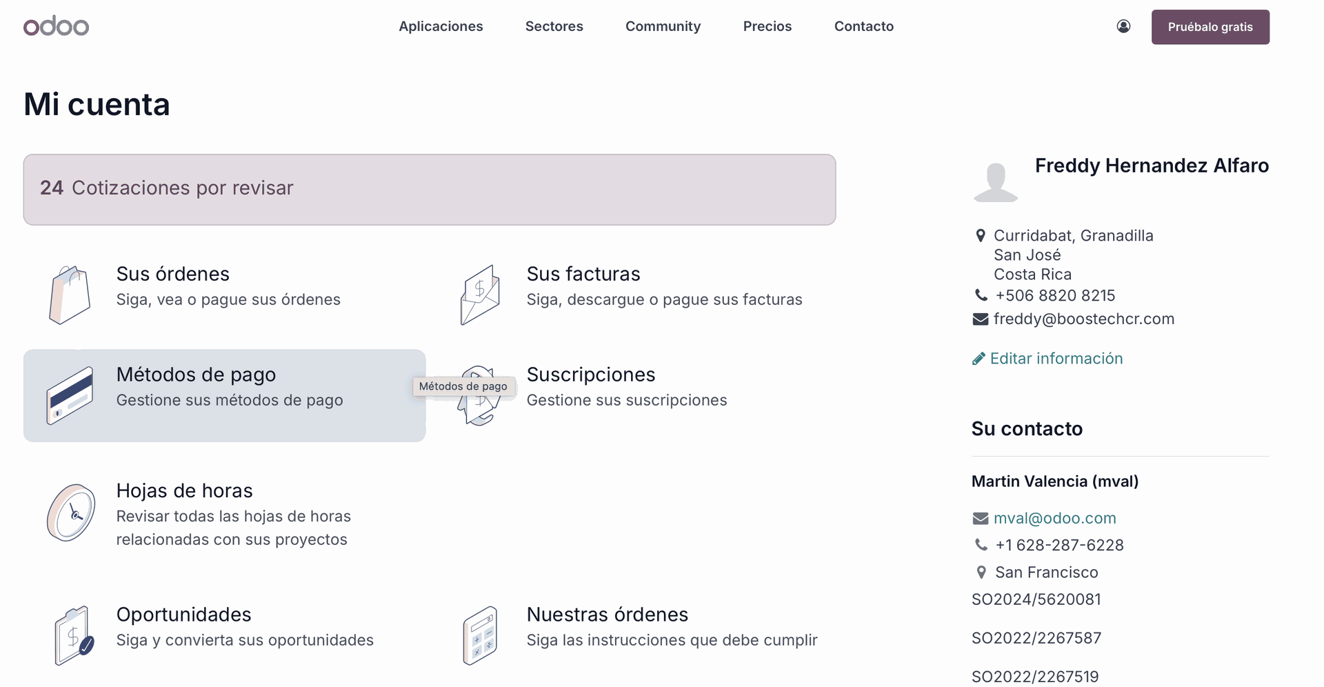Click the invoice envelope icon
The height and width of the screenshot is (687, 1324).
(x=480, y=295)
